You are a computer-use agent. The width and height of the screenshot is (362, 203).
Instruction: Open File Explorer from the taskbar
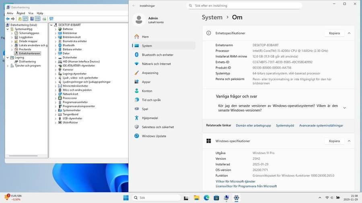(x=197, y=198)
